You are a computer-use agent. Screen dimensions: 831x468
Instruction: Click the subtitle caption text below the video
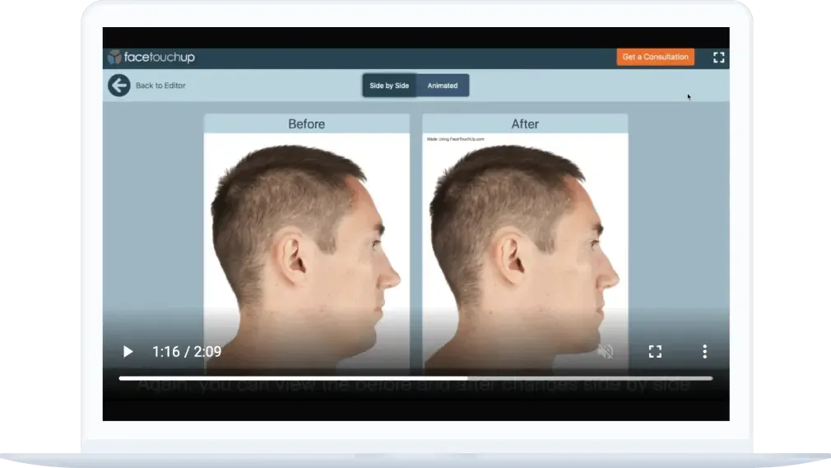[x=413, y=386]
